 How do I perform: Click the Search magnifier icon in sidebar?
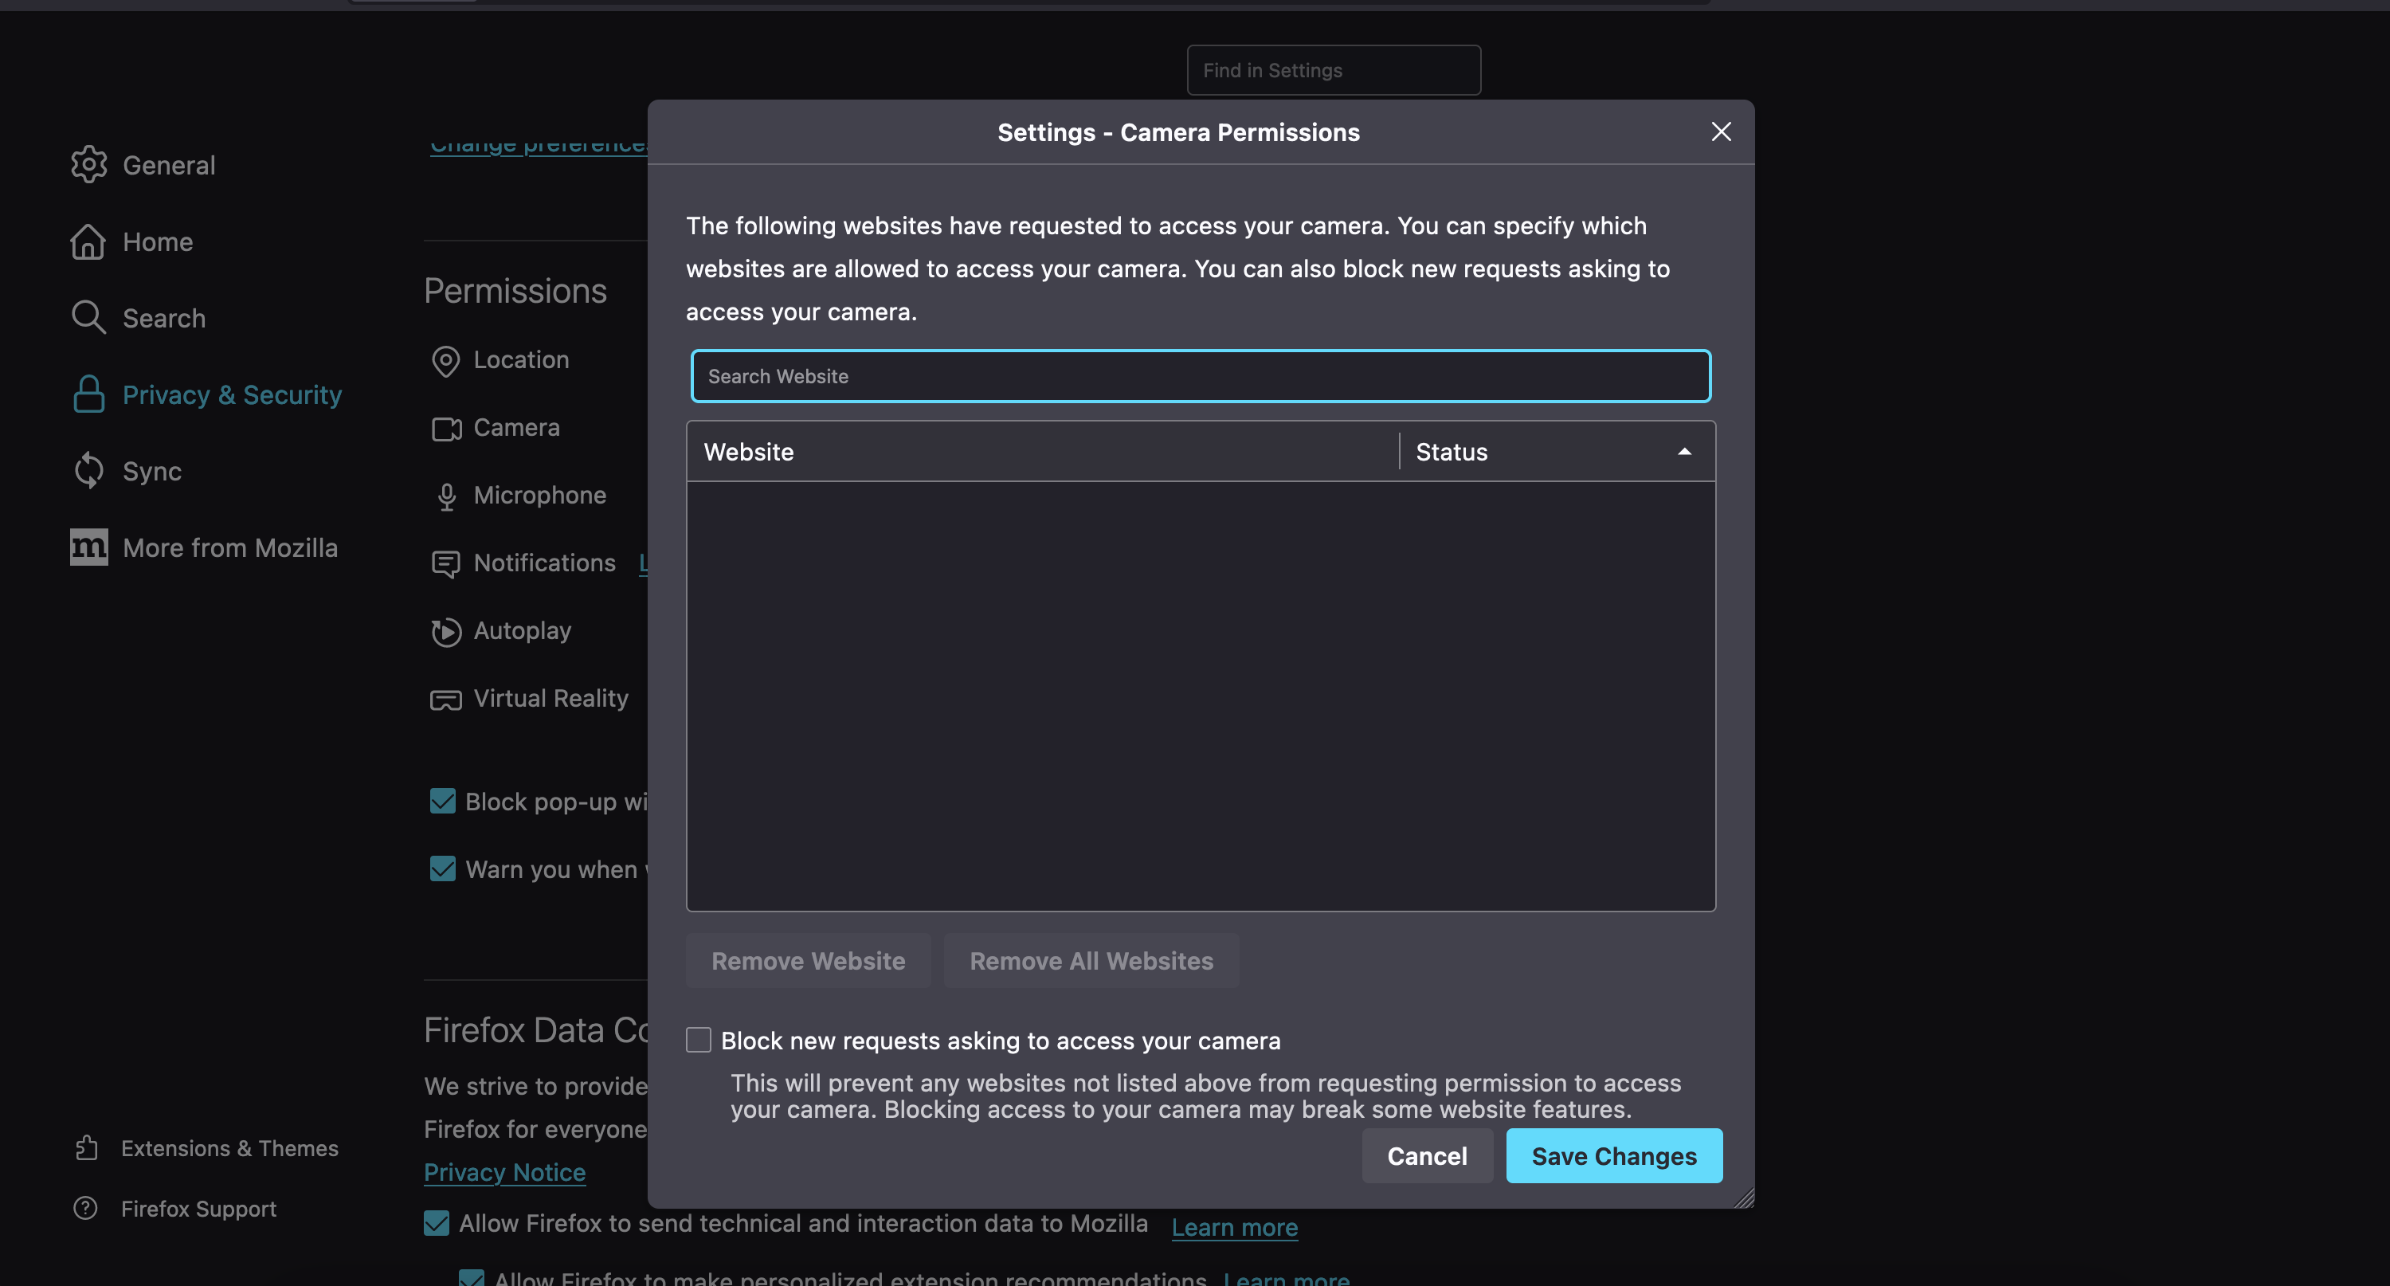pyautogui.click(x=88, y=318)
